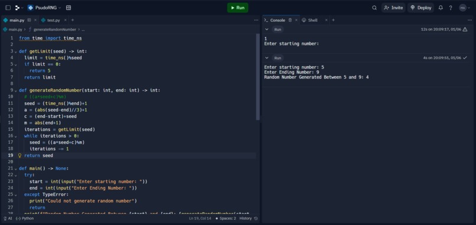476x225 pixels.
Task: Click the 'm = abs(end+1)' code line
Action: (x=43, y=123)
